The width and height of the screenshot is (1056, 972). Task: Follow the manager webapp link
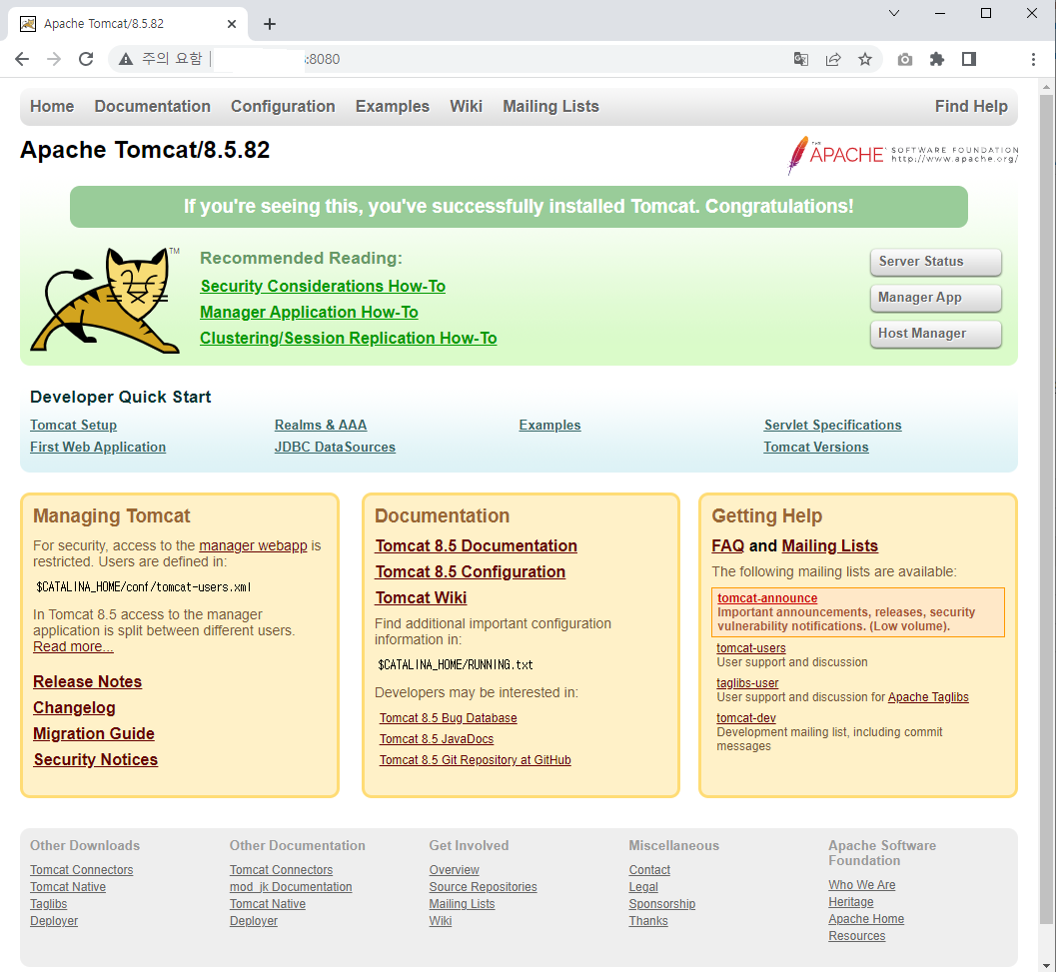(253, 545)
